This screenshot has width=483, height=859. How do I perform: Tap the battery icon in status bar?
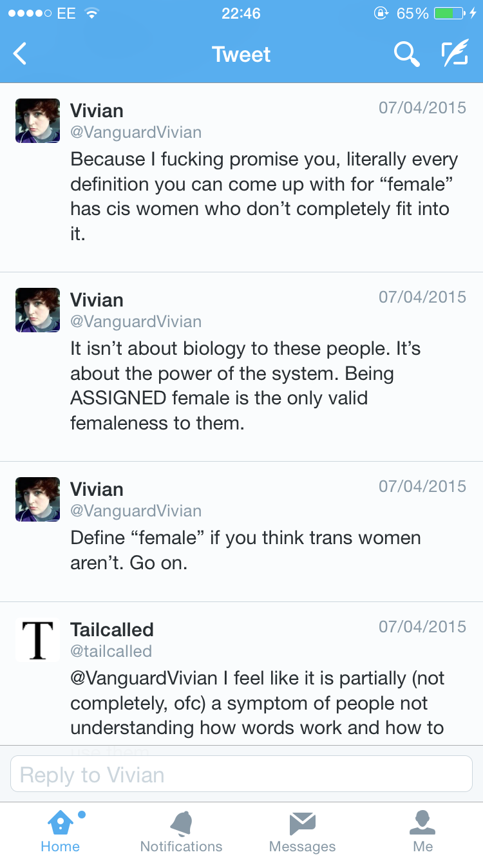coord(449,14)
